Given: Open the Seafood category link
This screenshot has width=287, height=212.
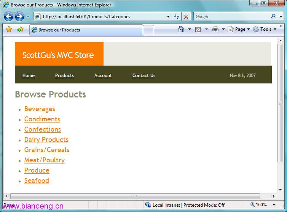Looking at the screenshot, I should click(37, 181).
